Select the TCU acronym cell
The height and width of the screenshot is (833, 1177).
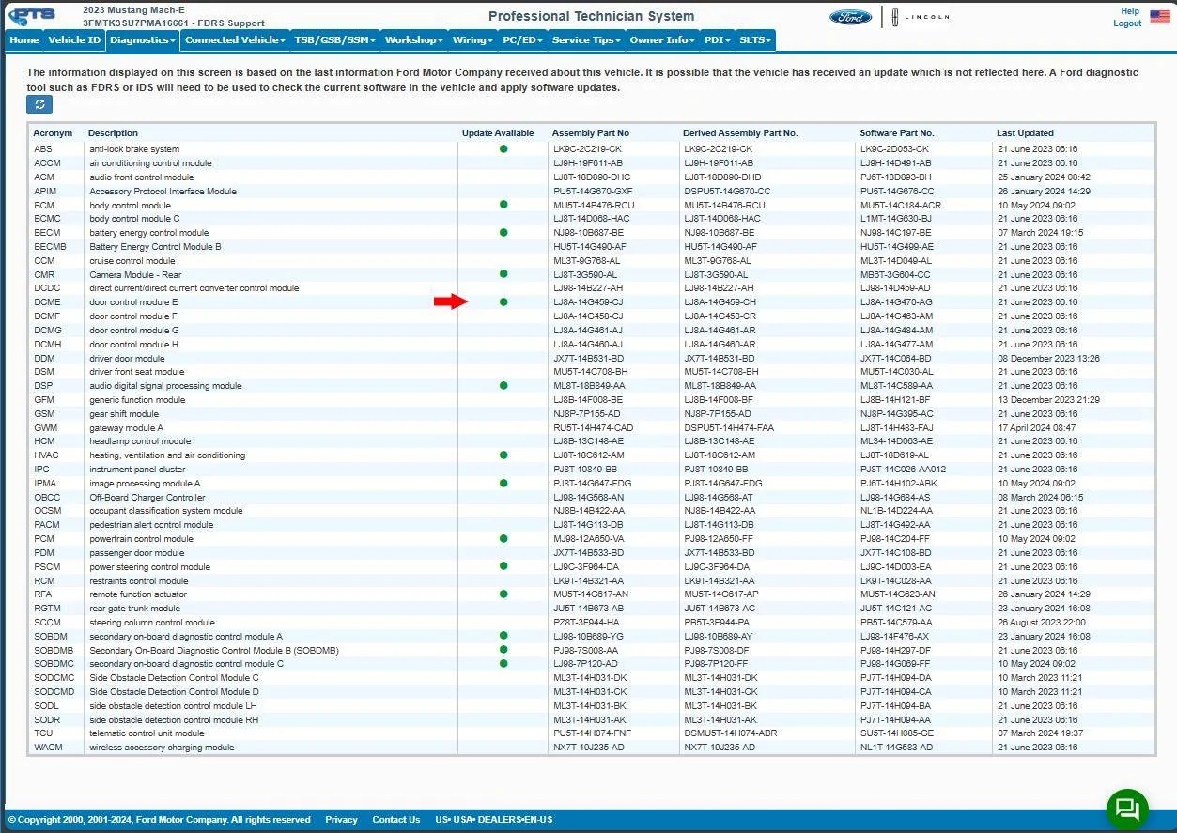(x=43, y=733)
